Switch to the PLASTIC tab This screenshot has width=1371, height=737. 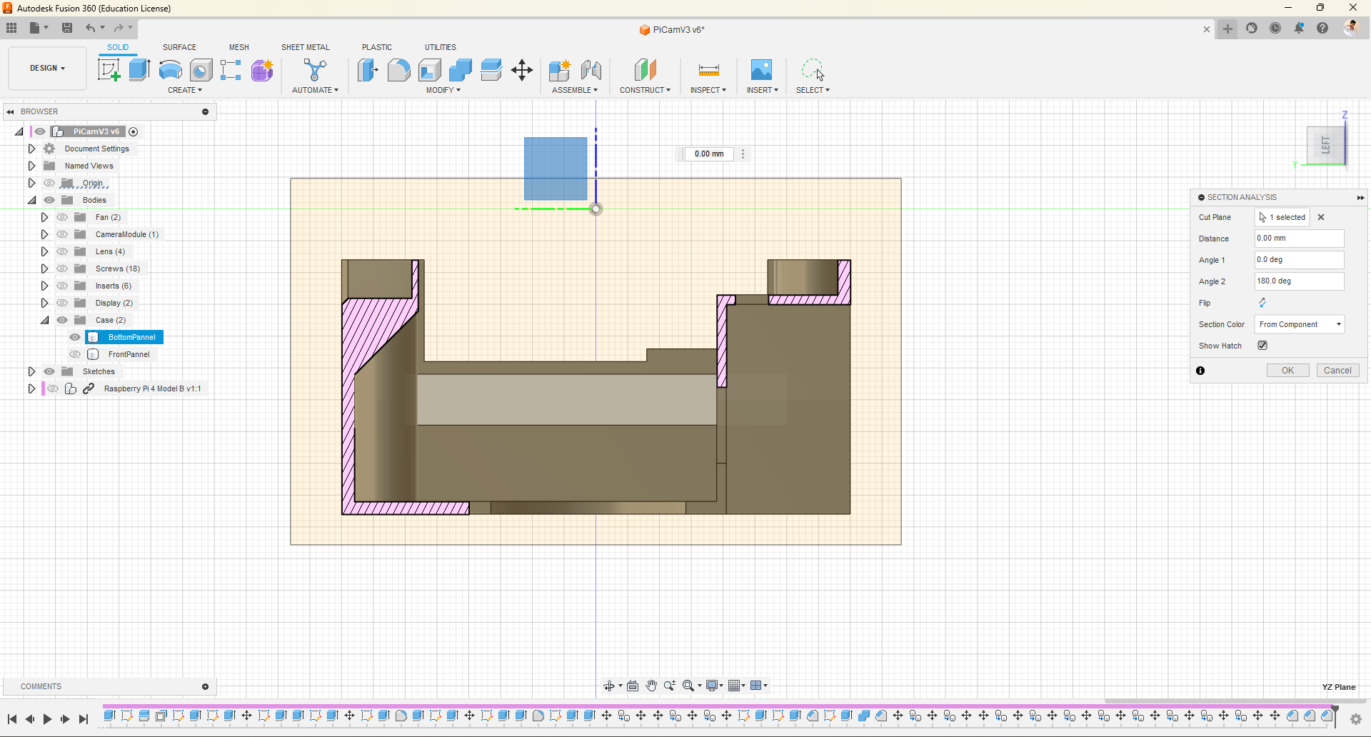[377, 47]
